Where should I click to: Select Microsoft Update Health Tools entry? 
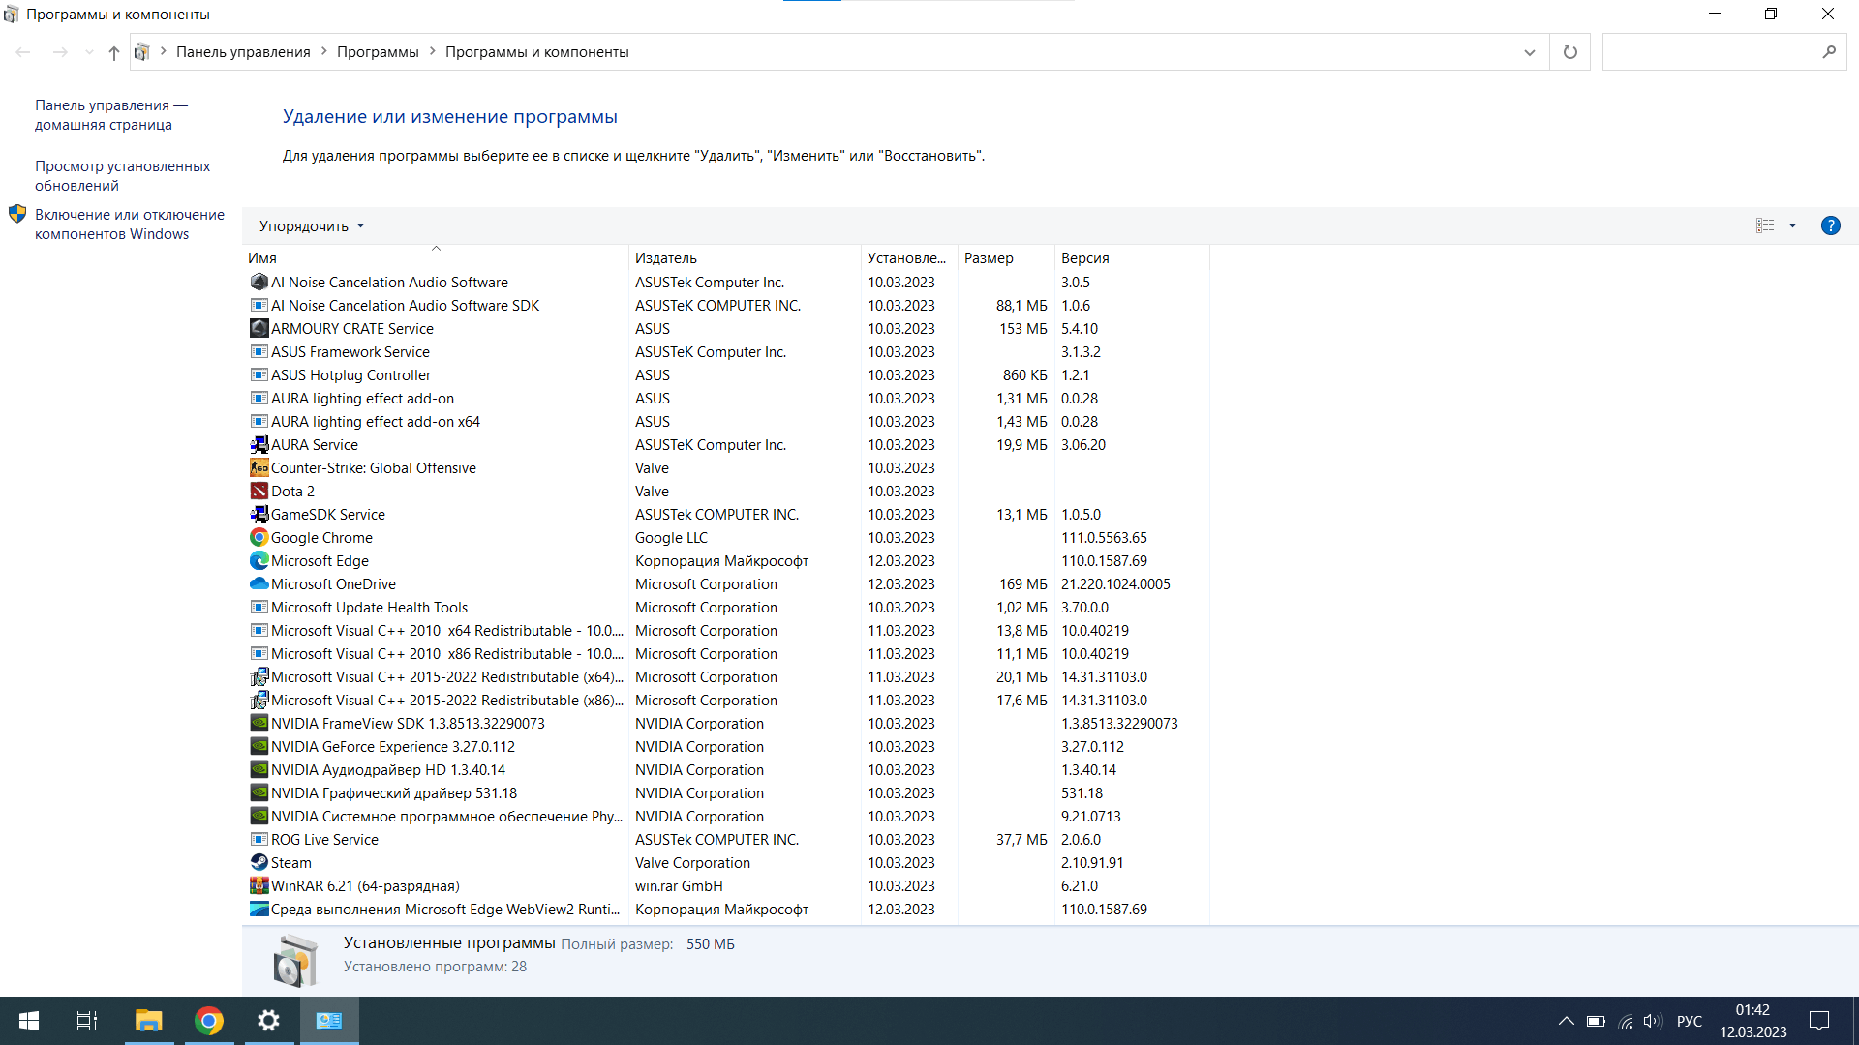point(726,608)
